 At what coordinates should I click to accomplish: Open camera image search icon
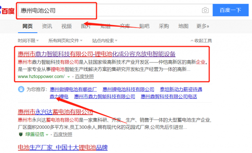point(205,10)
